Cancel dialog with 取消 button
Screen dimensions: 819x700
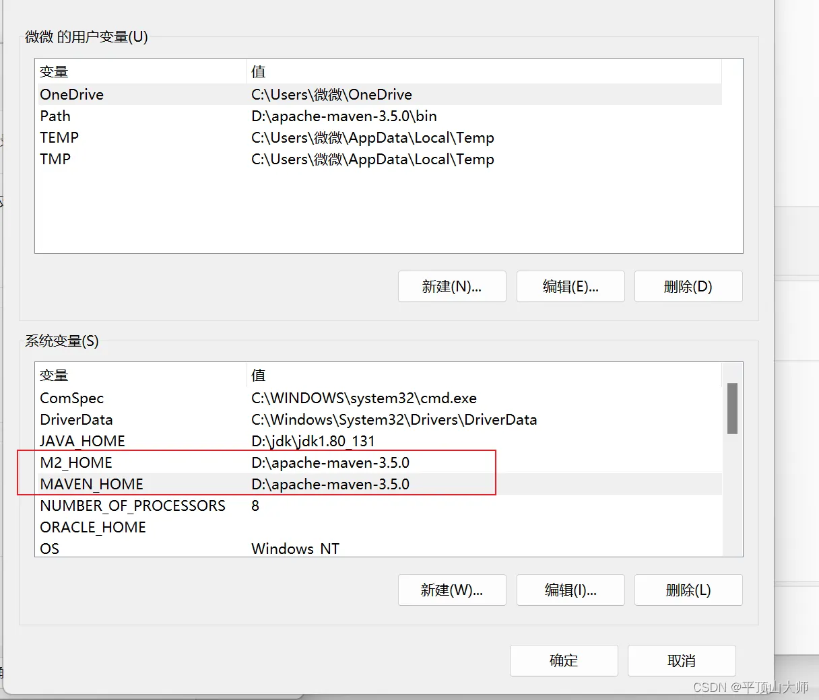pyautogui.click(x=682, y=661)
